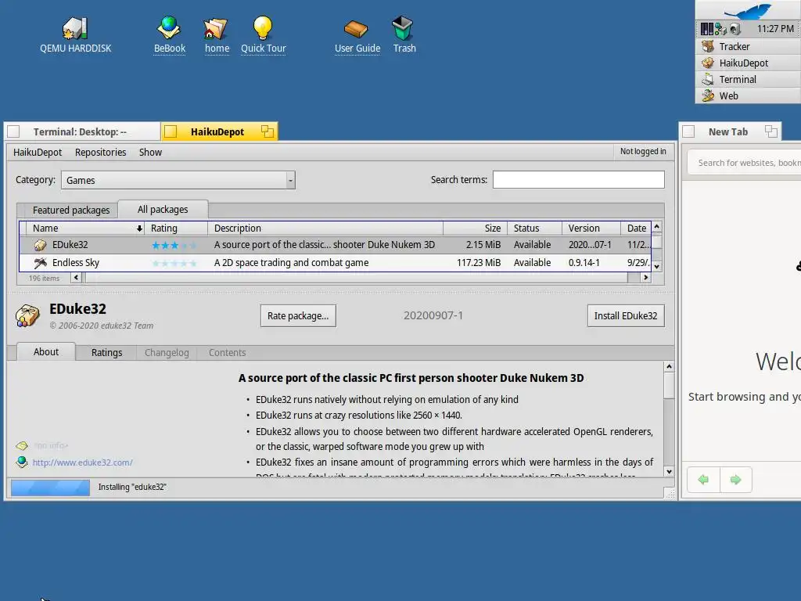The image size is (801, 601).
Task: Click the install progress bar
Action: 50,488
